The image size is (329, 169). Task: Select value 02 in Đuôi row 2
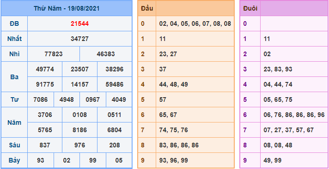pyautogui.click(x=267, y=54)
